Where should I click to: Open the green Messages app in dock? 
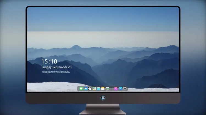pyautogui.click(x=81, y=89)
